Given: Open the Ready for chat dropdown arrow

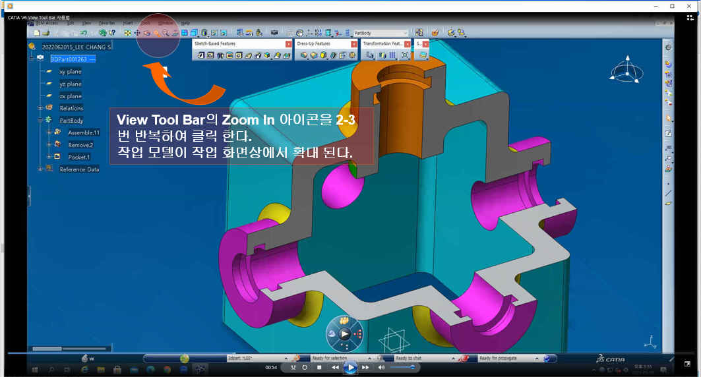Looking at the screenshot, I should click(453, 359).
